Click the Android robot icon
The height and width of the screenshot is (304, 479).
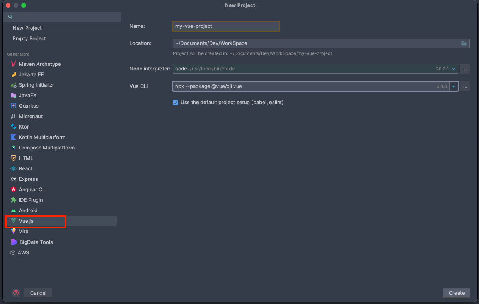coord(14,210)
